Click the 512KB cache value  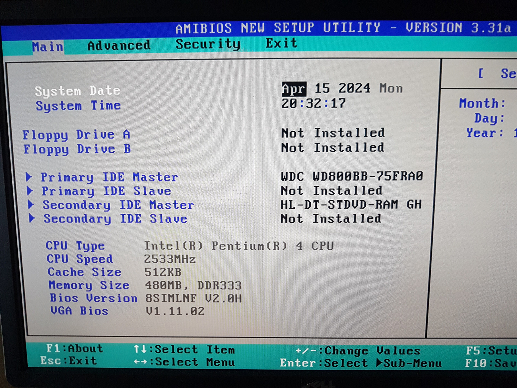pos(163,272)
